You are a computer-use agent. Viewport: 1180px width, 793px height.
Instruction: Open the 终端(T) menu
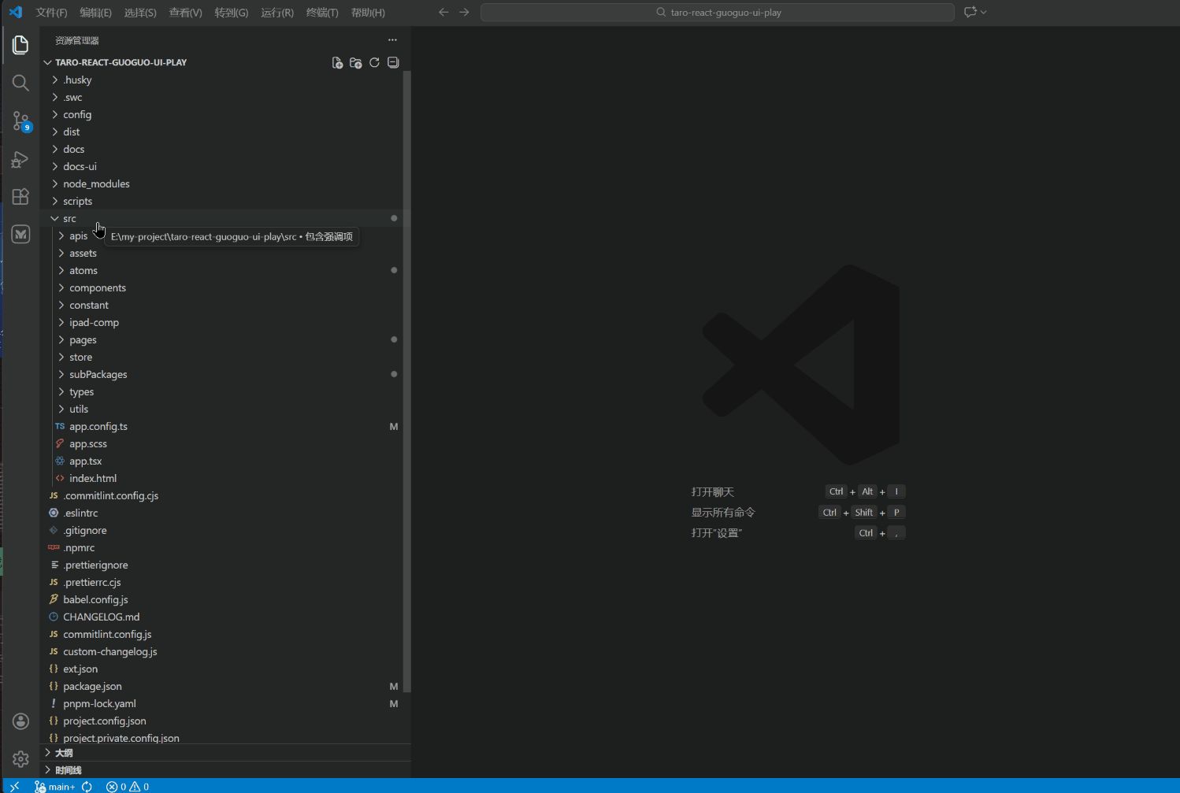coord(321,13)
